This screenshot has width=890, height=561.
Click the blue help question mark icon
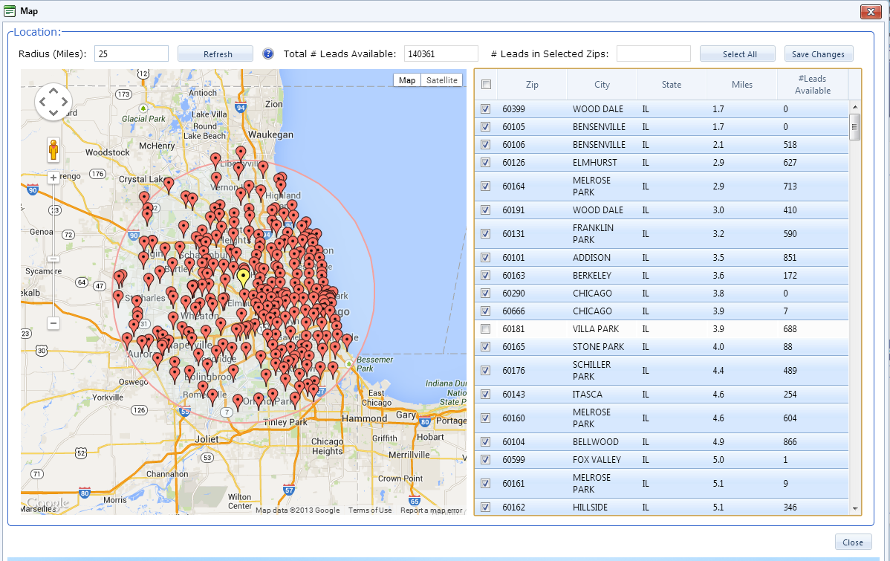coord(268,53)
